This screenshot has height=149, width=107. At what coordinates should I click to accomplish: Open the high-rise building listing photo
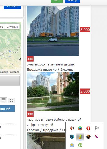[x=53, y=31]
